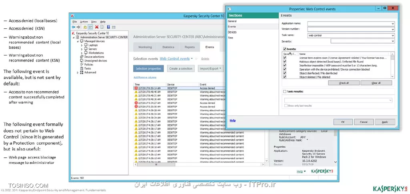
Task: Open the Web Control events selection link
Action: [x=175, y=59]
